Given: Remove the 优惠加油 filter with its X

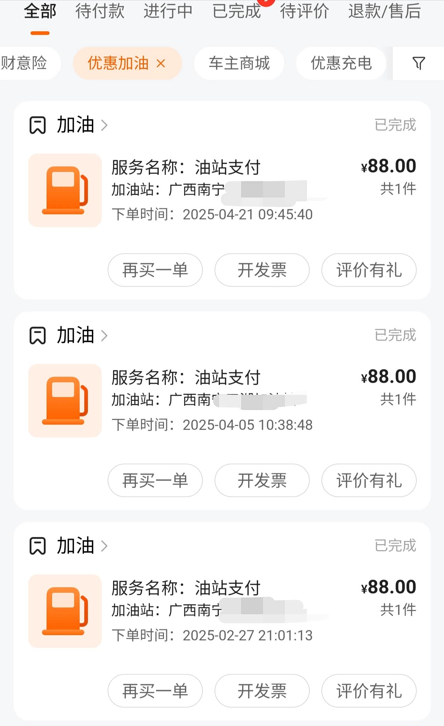Looking at the screenshot, I should point(161,64).
